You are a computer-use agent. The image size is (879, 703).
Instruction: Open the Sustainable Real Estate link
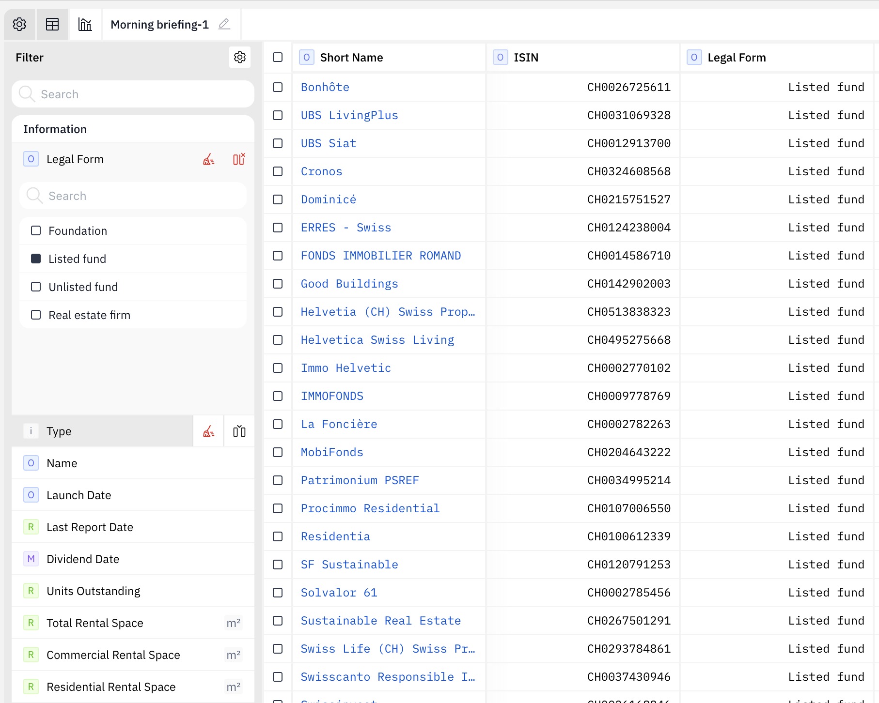tap(381, 621)
